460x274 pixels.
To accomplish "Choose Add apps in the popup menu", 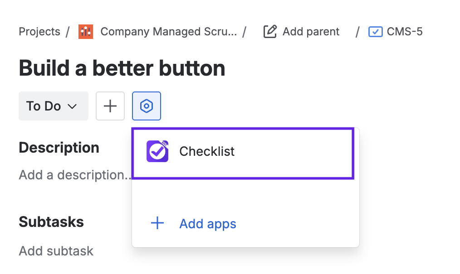I will tap(208, 224).
